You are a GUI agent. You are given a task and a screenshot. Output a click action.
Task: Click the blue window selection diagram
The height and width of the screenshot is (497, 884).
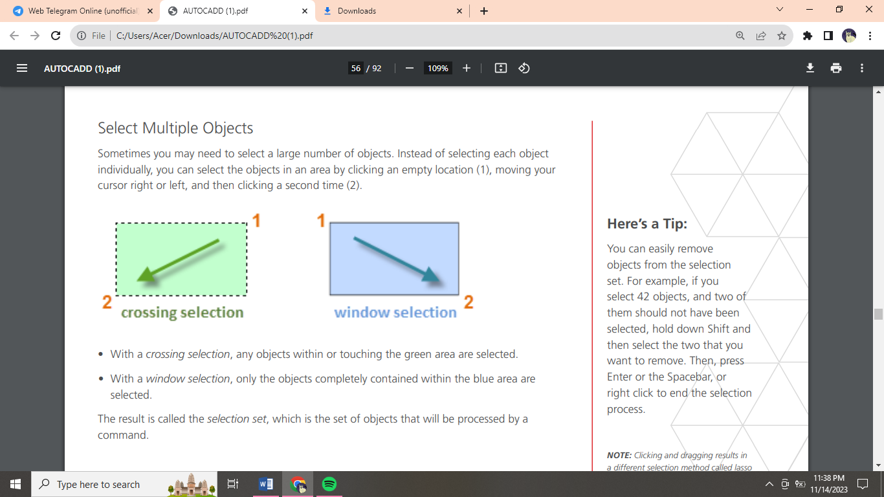coord(395,259)
